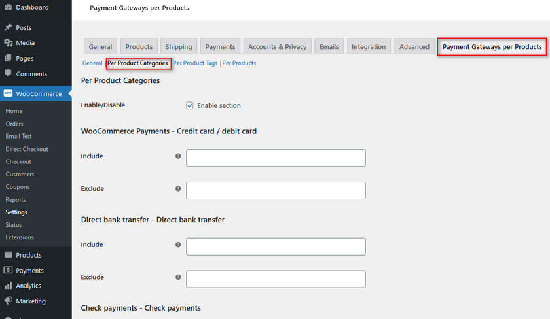
Task: Click the Check payments section heading
Action: click(141, 308)
